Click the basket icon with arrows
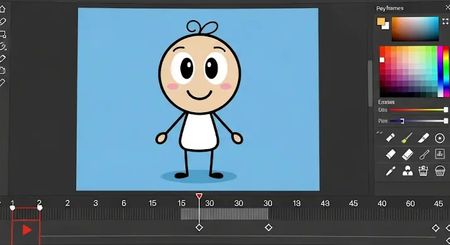The height and width of the screenshot is (245, 450). [x=424, y=171]
